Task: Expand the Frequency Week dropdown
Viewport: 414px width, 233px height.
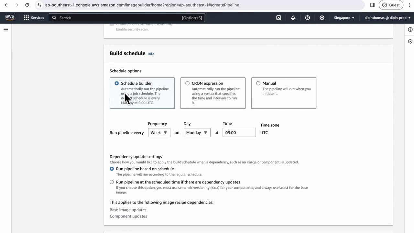Action: [159, 133]
